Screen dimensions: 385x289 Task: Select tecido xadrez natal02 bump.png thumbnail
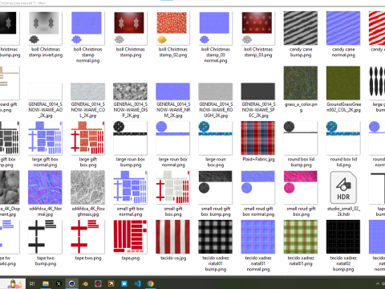click(x=343, y=237)
